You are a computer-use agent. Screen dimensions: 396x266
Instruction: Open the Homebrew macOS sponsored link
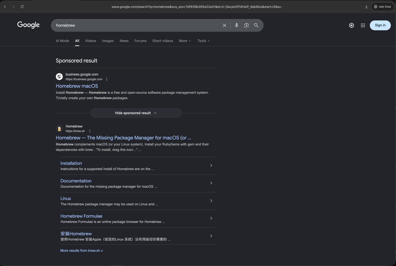[x=77, y=86]
